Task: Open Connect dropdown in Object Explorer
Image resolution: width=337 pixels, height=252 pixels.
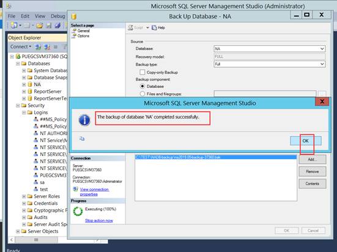Action: coord(21,46)
